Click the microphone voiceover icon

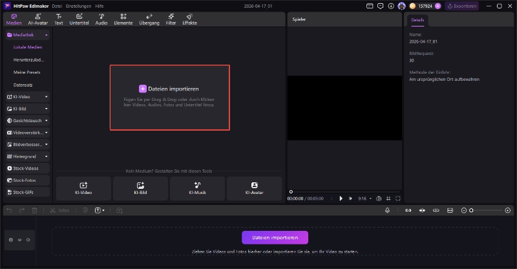tap(388, 210)
